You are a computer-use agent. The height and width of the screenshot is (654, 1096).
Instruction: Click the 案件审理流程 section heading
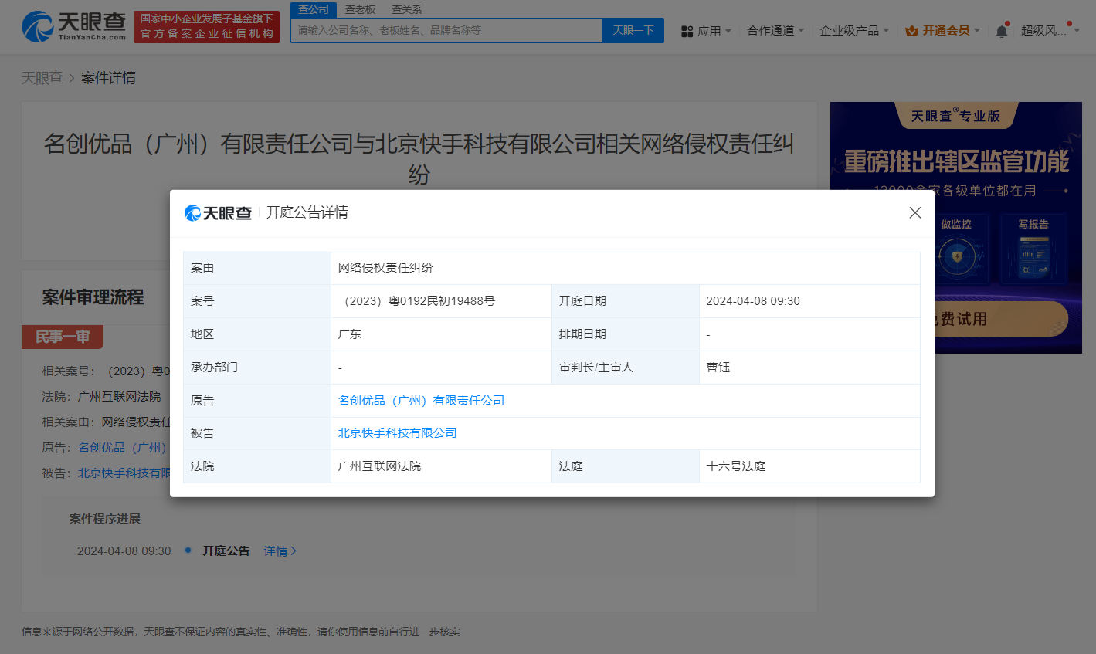93,297
